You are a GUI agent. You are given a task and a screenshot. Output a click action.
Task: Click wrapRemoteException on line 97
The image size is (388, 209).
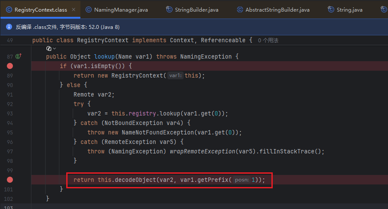tap(203, 151)
